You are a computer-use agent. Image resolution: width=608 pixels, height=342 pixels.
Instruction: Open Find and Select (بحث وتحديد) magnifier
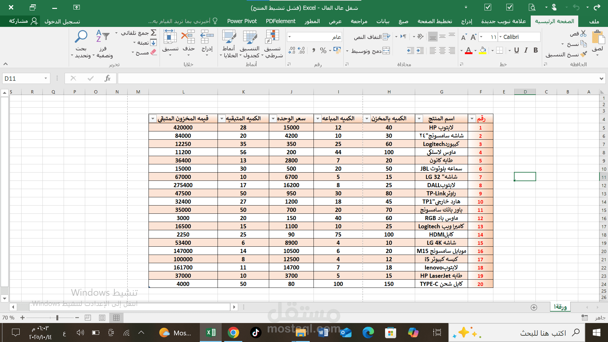coord(81,36)
